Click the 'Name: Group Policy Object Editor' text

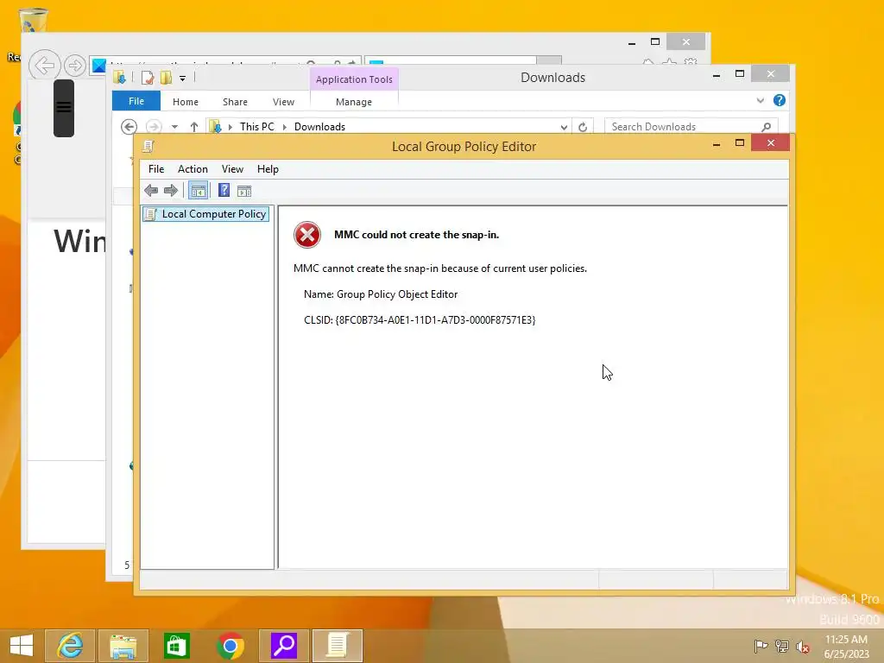(381, 294)
